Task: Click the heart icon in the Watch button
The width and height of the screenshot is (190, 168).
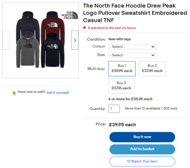Action: click(x=128, y=161)
